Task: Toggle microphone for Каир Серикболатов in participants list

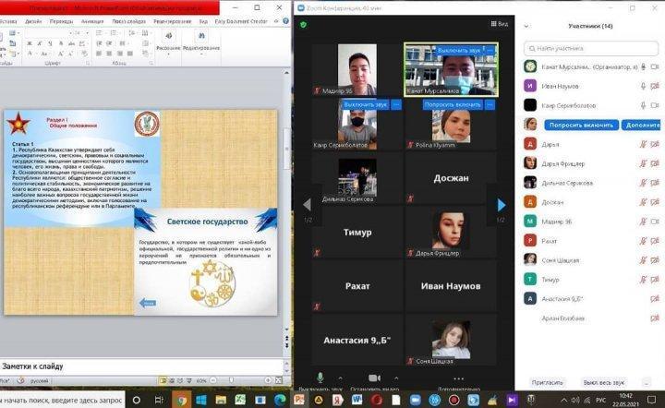Action: click(643, 105)
